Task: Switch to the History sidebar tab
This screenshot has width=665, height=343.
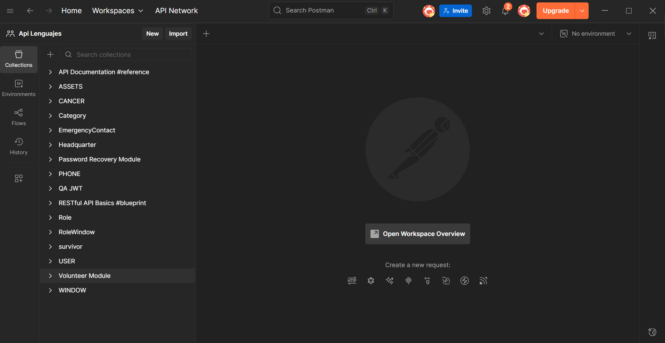Action: point(19,146)
